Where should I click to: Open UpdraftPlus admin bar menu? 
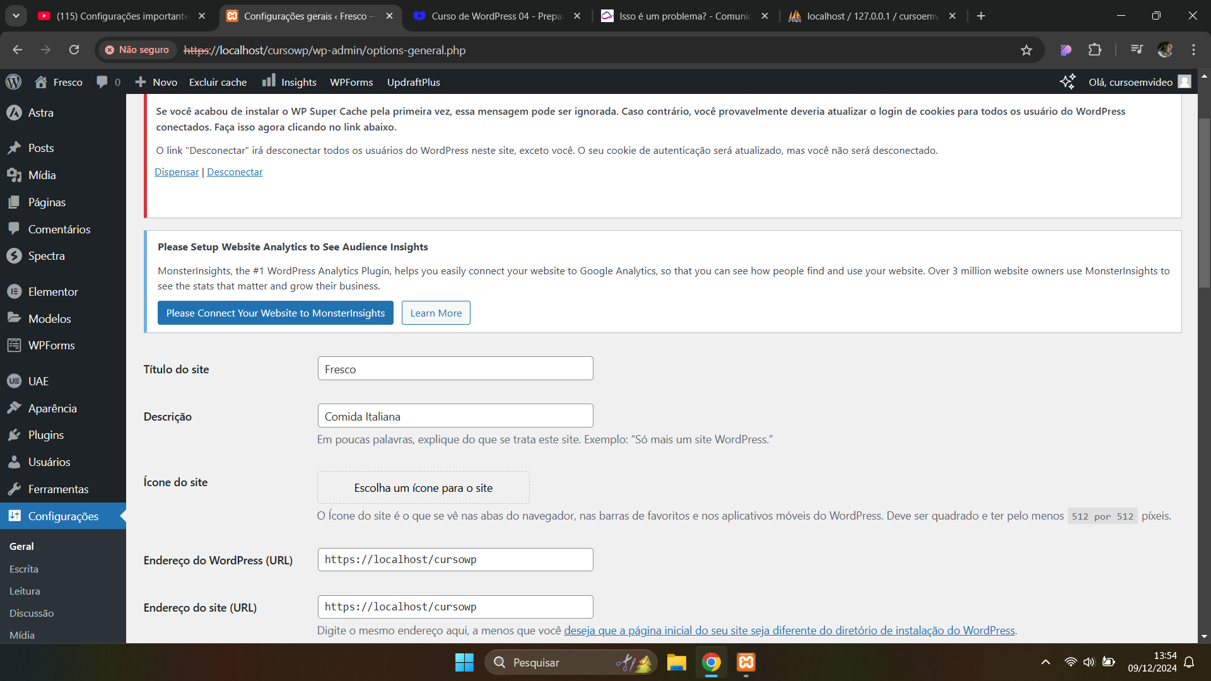pos(413,82)
